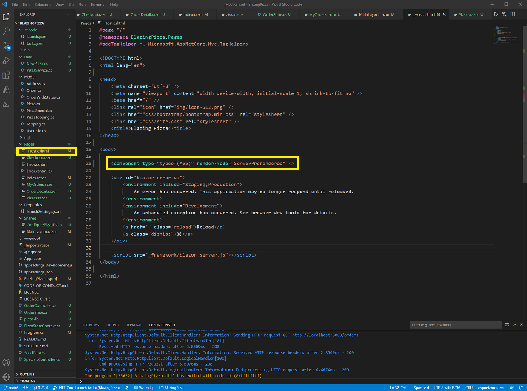
Task: Click the debug console filter input
Action: (456, 325)
